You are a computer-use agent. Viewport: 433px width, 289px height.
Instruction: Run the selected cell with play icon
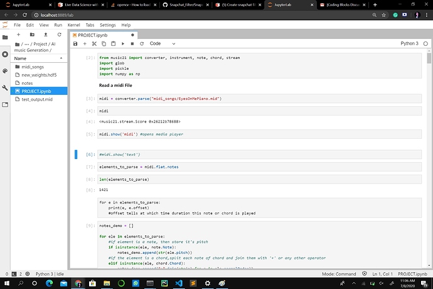pyautogui.click(x=123, y=43)
